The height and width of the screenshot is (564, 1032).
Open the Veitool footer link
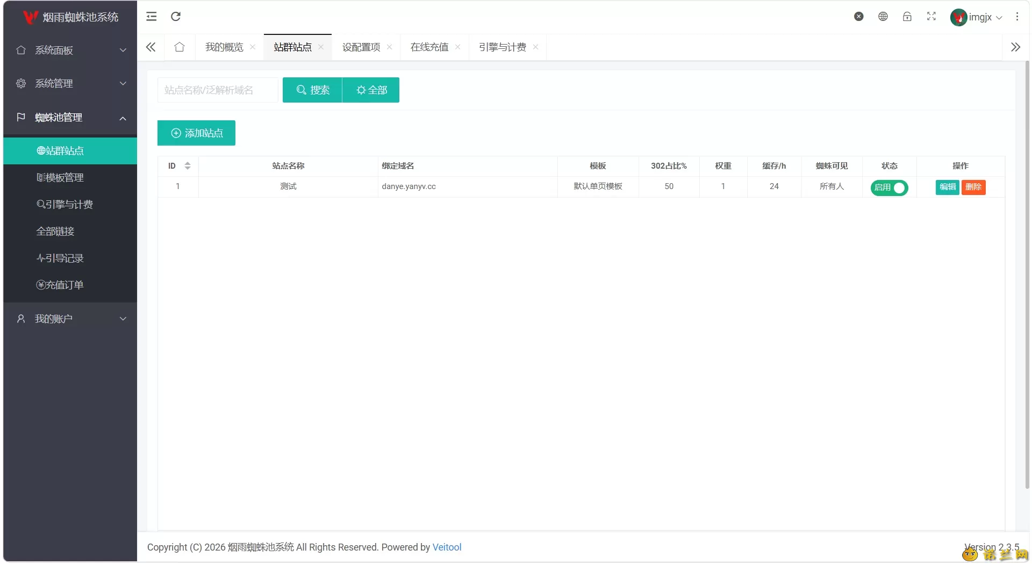[x=447, y=547]
